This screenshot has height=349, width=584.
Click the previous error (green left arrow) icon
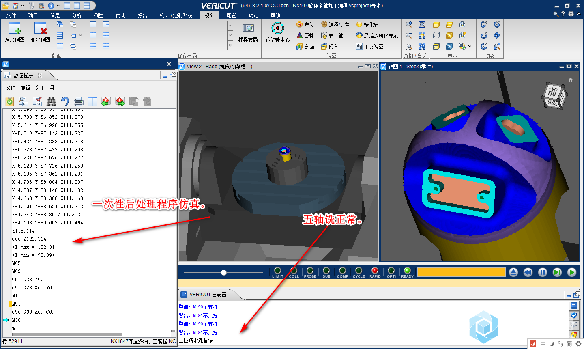[x=106, y=101]
